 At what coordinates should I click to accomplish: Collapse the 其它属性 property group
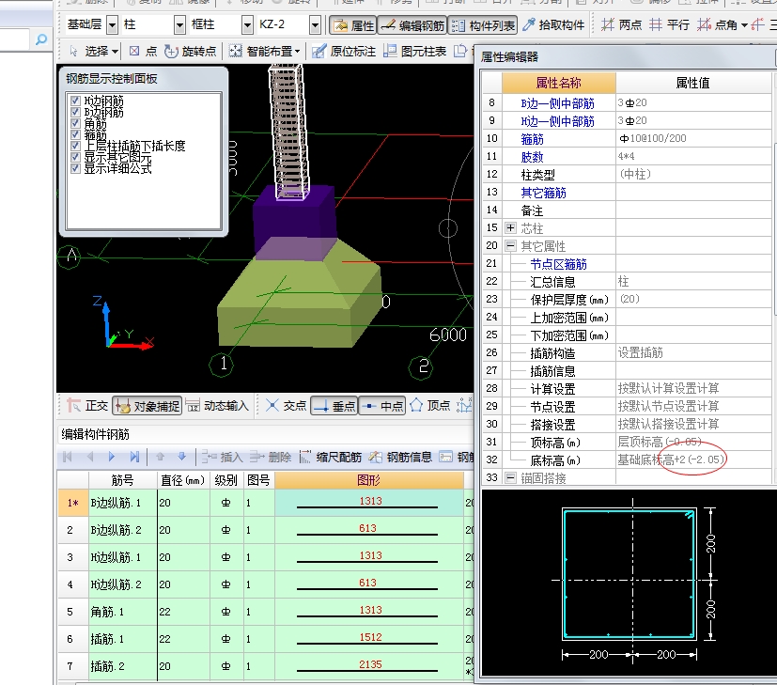(510, 246)
